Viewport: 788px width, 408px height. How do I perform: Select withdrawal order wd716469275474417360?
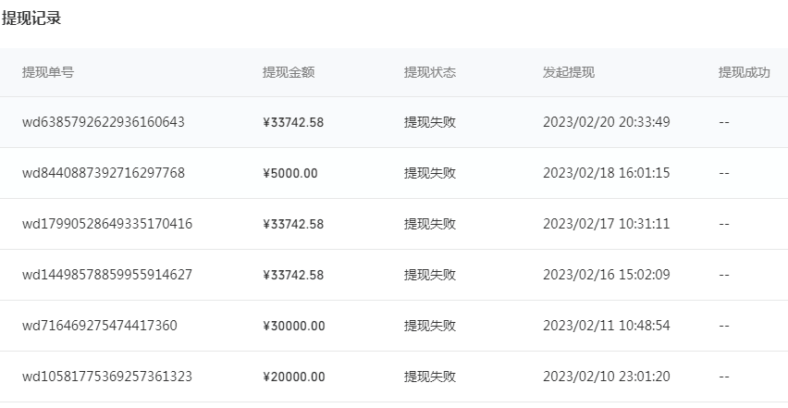tap(100, 326)
